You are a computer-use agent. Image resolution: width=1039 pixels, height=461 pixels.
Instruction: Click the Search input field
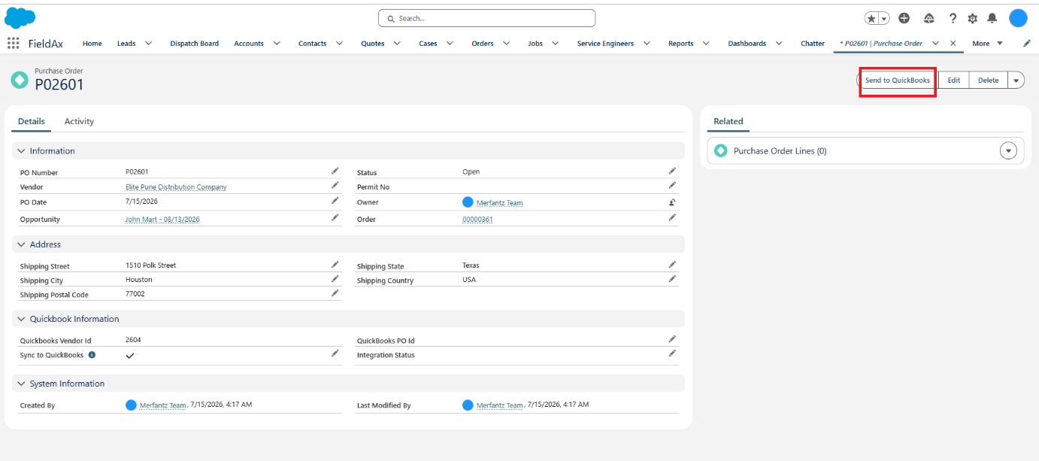486,18
